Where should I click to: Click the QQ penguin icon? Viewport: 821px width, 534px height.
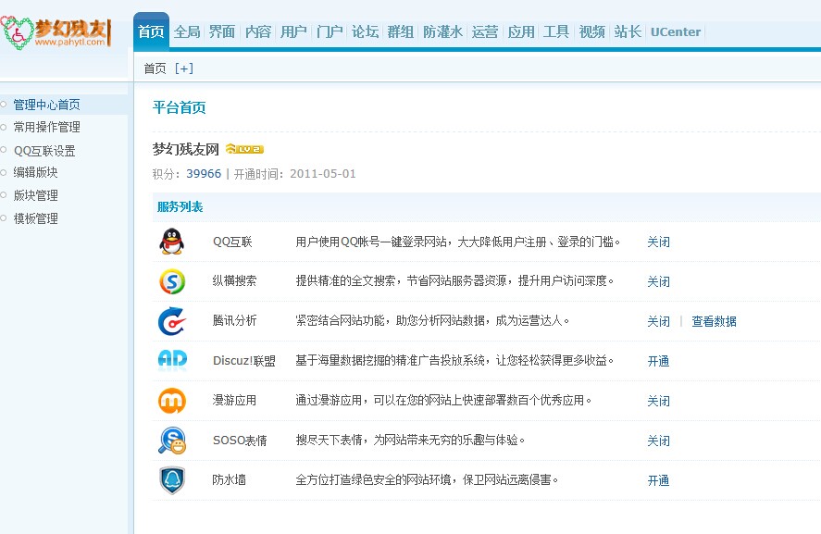(171, 242)
